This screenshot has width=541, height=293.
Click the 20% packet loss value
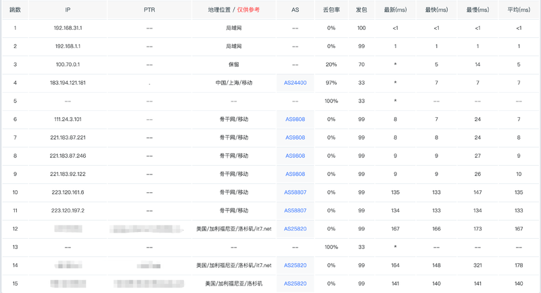(x=331, y=64)
